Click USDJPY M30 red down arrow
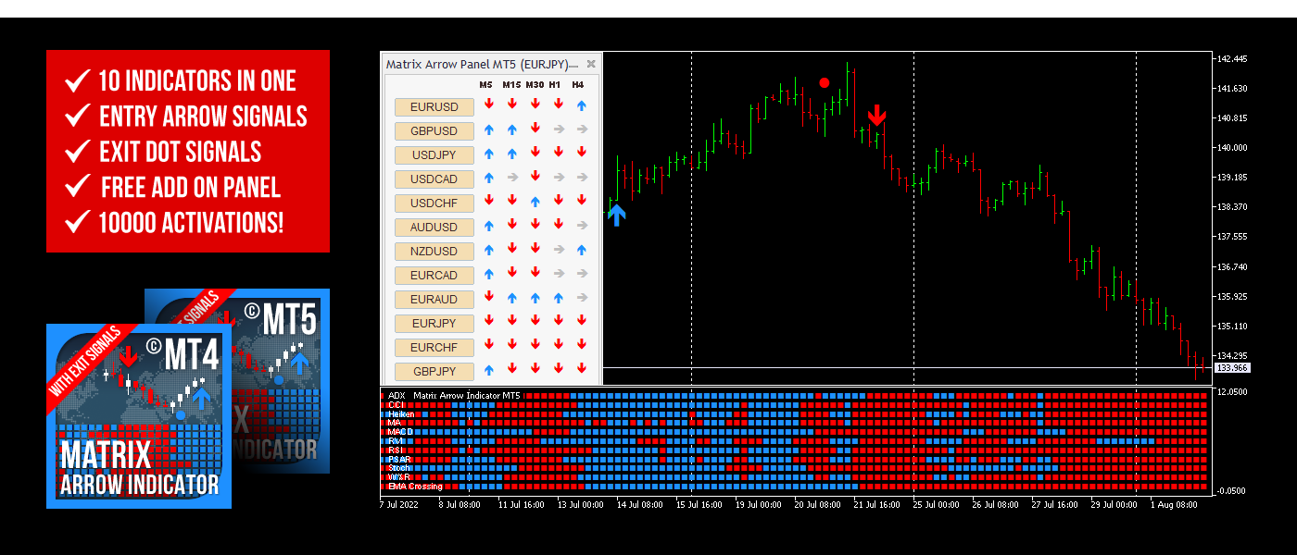This screenshot has height=555, width=1297. click(x=535, y=154)
